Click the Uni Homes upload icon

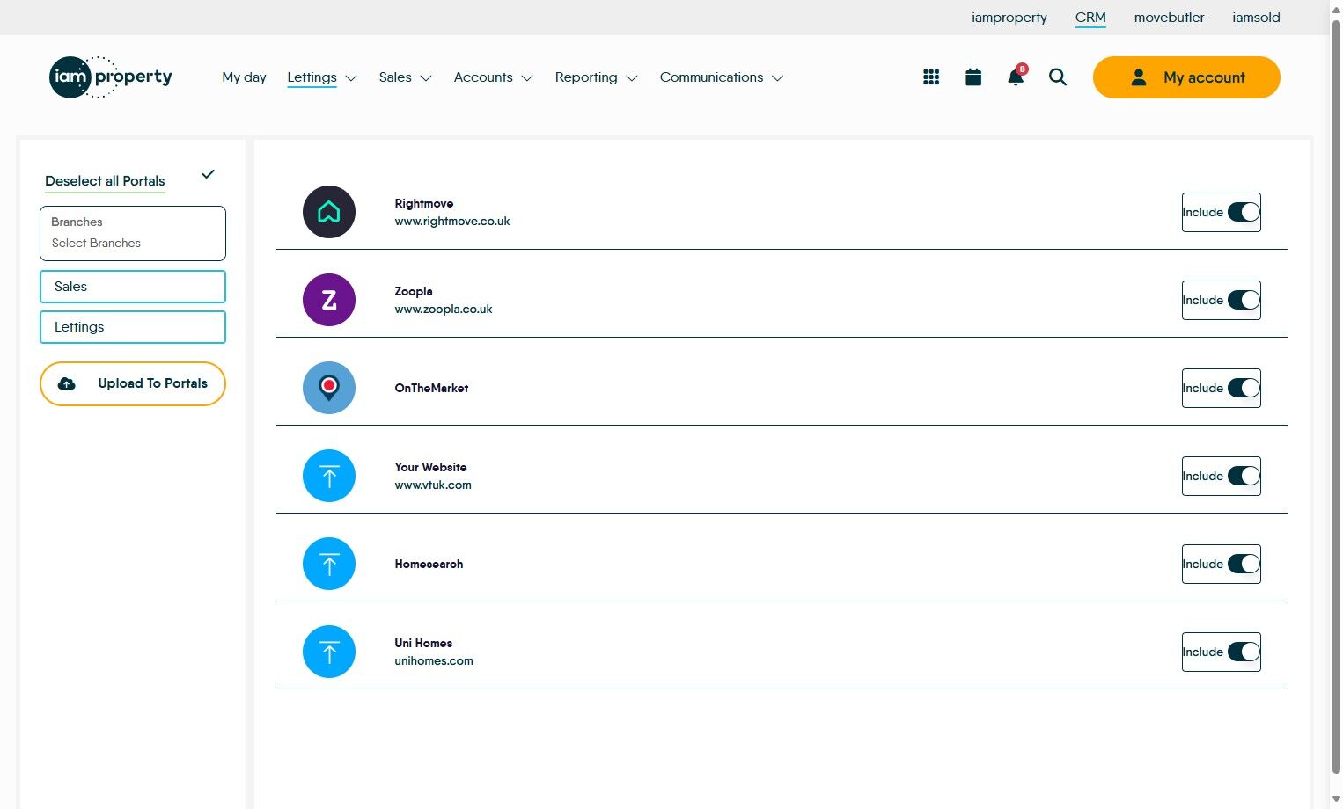pyautogui.click(x=329, y=652)
